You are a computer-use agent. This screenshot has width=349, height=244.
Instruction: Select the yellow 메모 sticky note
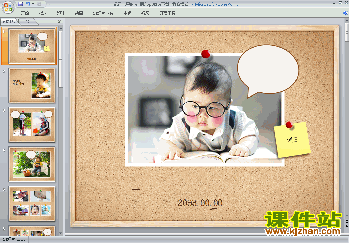(x=292, y=140)
